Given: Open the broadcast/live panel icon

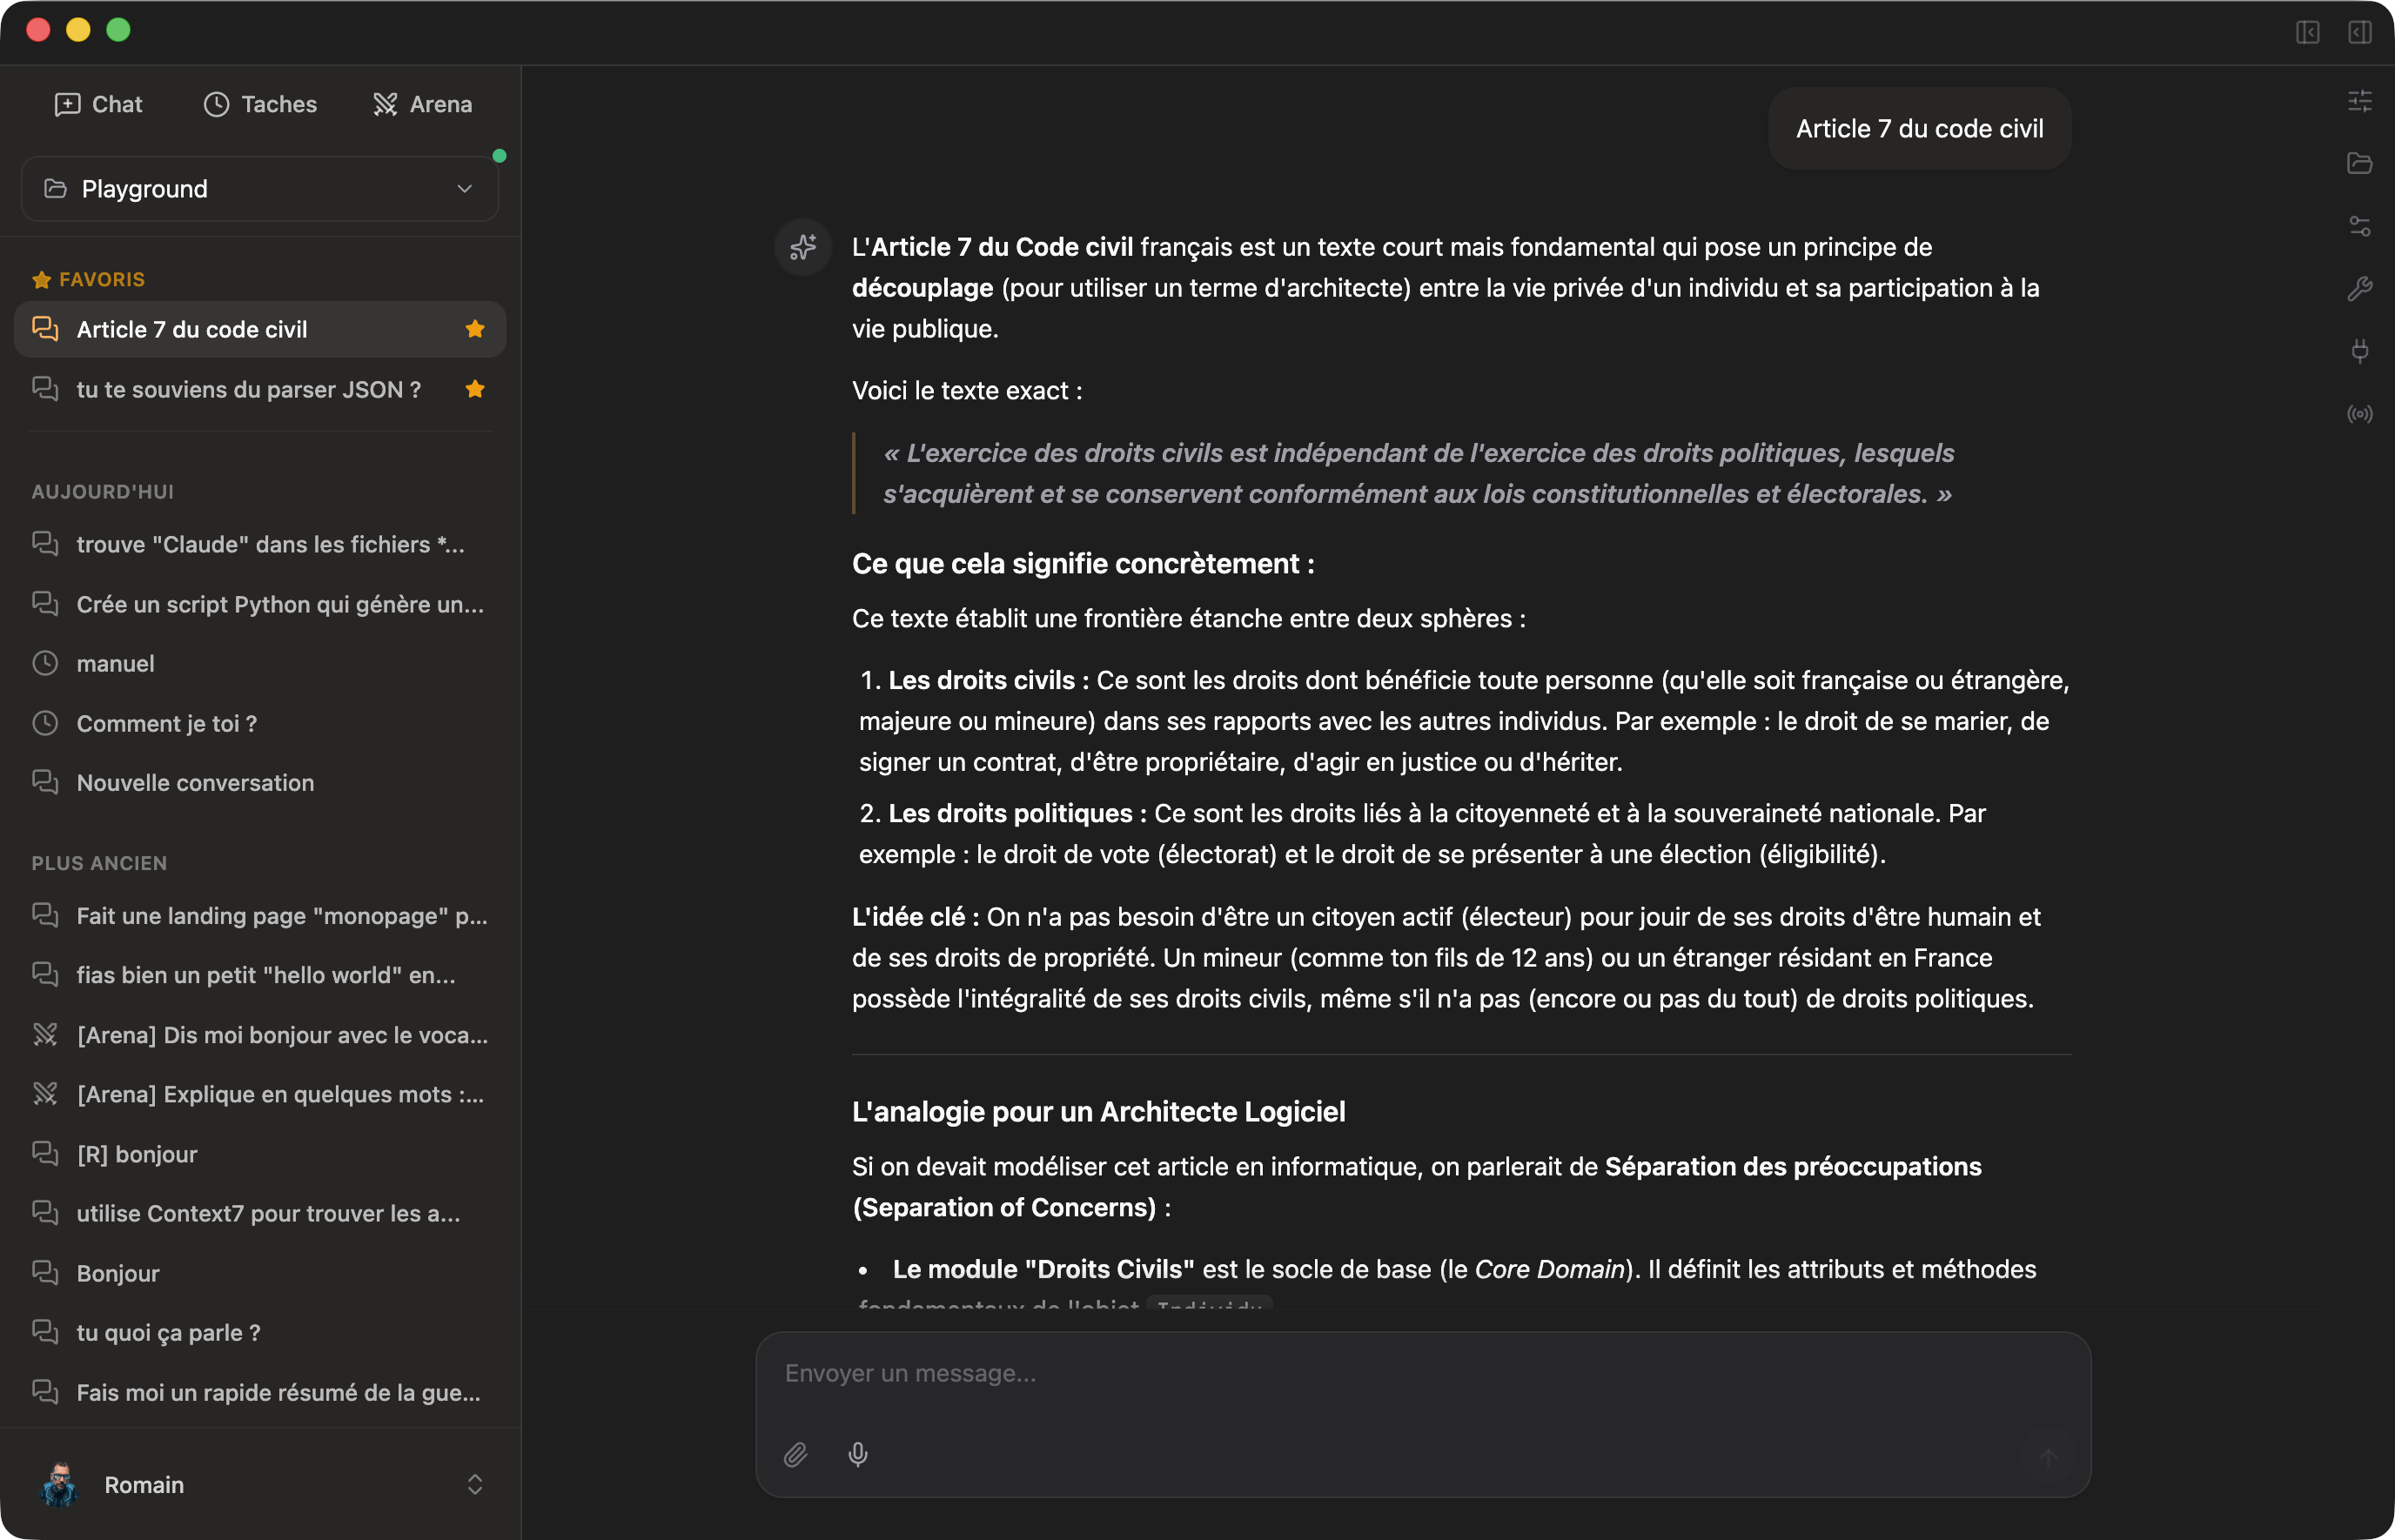Looking at the screenshot, I should tap(2361, 414).
